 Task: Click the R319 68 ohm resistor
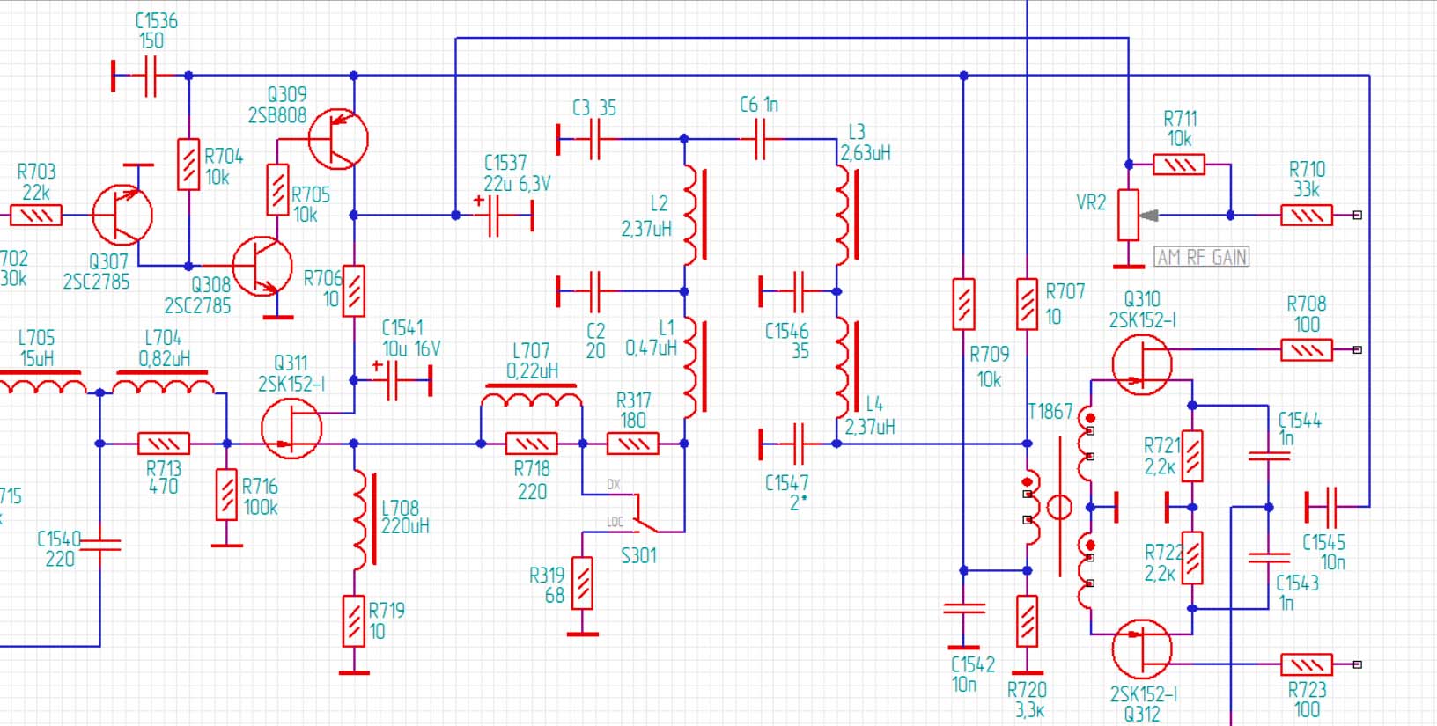click(583, 583)
